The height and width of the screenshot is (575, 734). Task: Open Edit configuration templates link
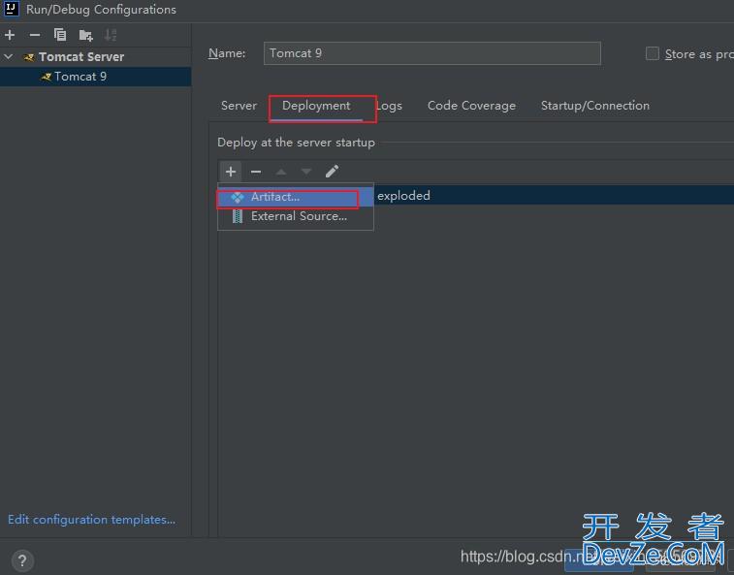tap(92, 520)
